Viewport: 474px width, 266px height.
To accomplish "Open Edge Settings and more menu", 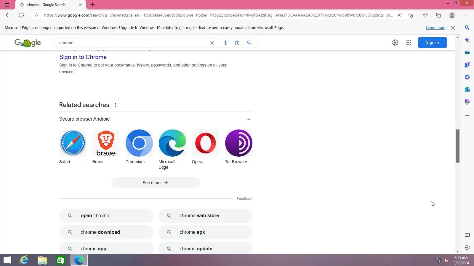I will (466, 15).
